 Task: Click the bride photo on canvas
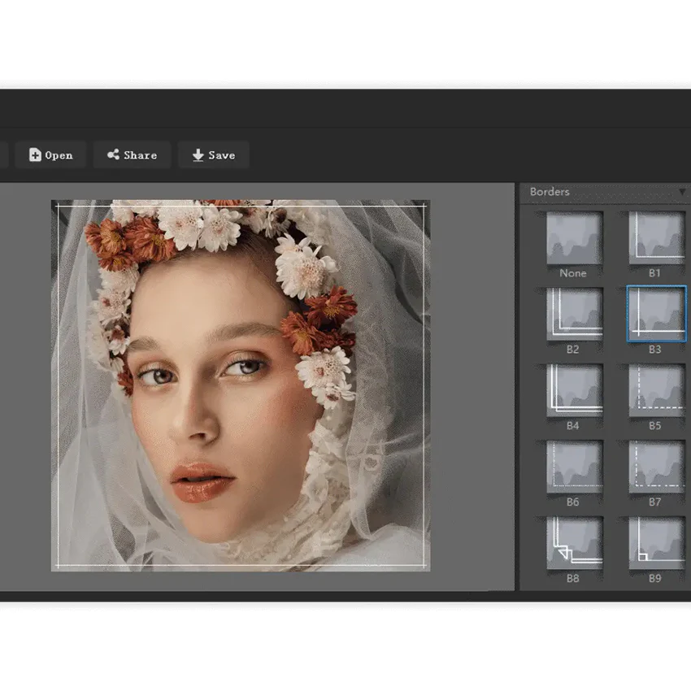pos(241,385)
